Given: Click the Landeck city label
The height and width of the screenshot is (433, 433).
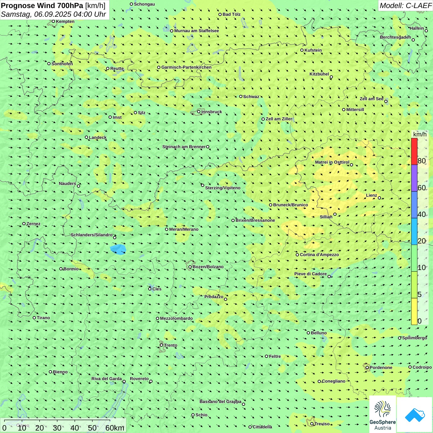Looking at the screenshot, I should click(98, 137).
